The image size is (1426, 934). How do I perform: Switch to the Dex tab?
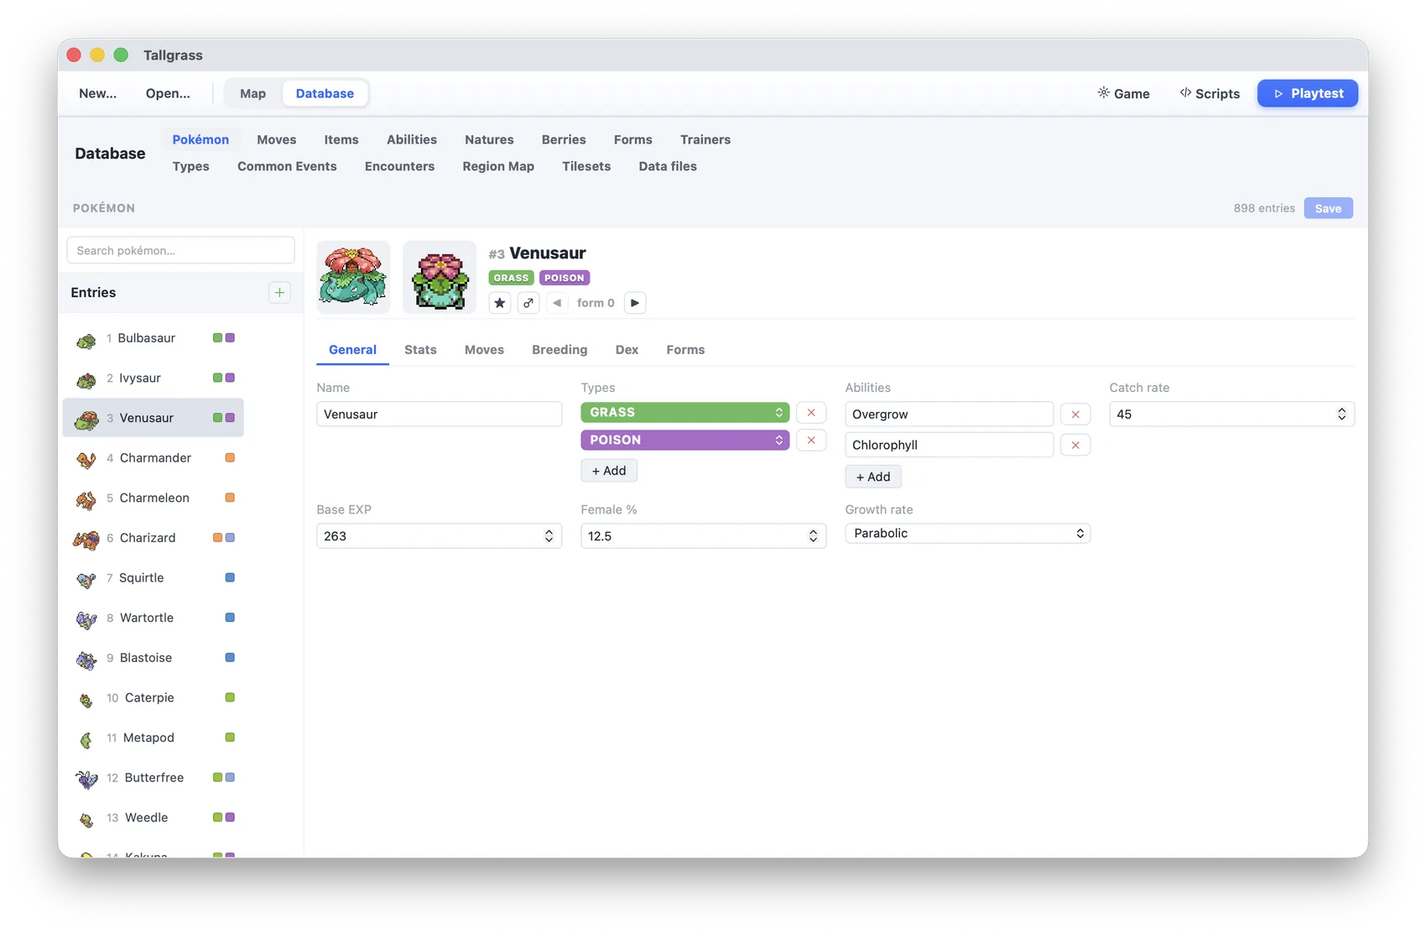627,350
